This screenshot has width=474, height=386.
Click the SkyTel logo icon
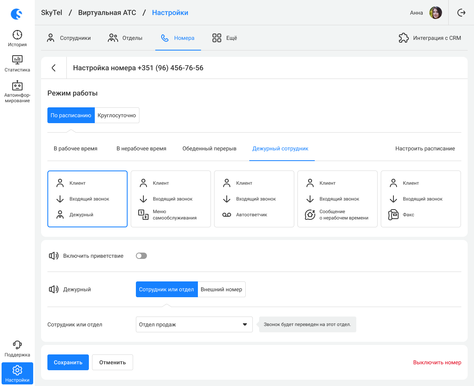[17, 14]
